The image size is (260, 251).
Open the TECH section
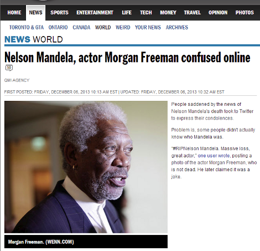coord(146,13)
